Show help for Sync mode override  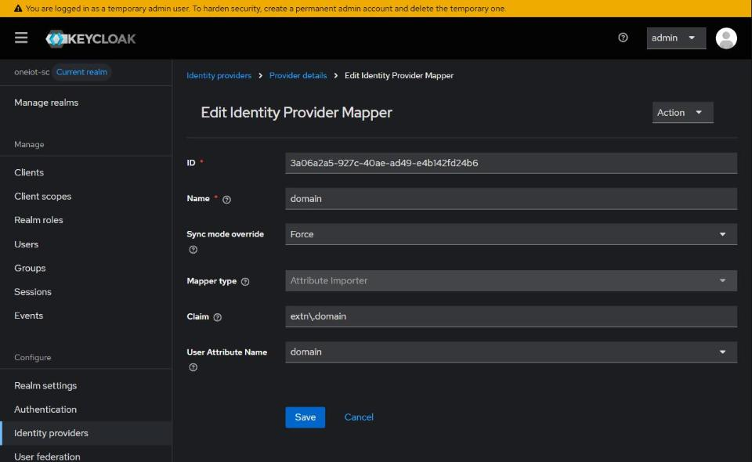(193, 250)
